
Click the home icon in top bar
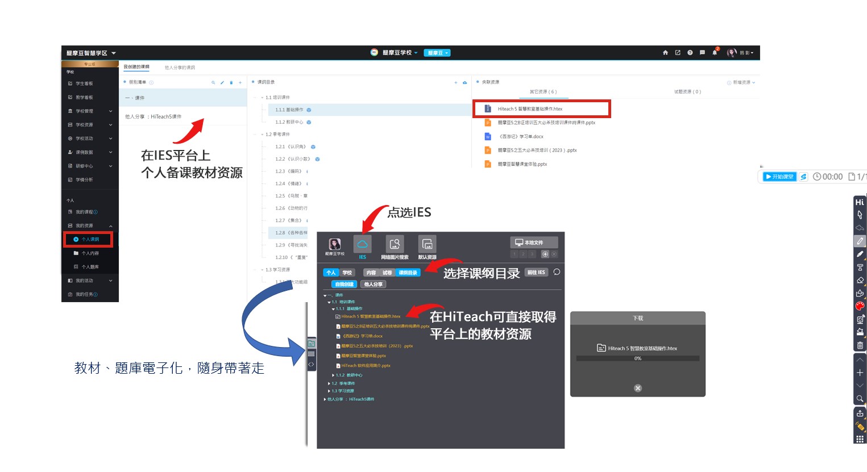coord(665,53)
